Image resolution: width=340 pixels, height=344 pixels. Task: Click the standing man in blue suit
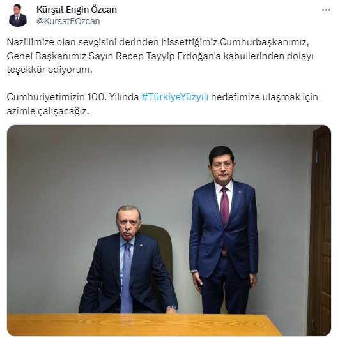point(224,230)
